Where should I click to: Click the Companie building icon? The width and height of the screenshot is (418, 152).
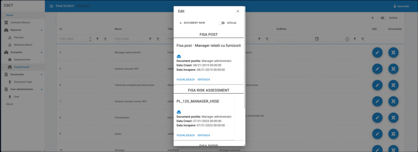[x=6, y=52]
